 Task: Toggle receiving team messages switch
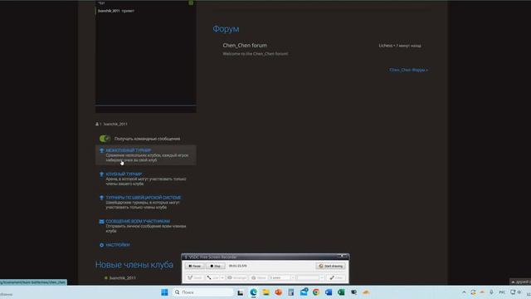pos(105,139)
